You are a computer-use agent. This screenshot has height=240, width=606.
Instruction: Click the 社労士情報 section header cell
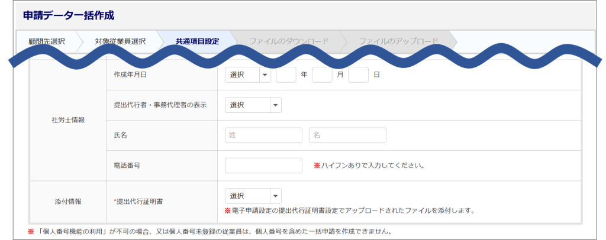click(68, 120)
